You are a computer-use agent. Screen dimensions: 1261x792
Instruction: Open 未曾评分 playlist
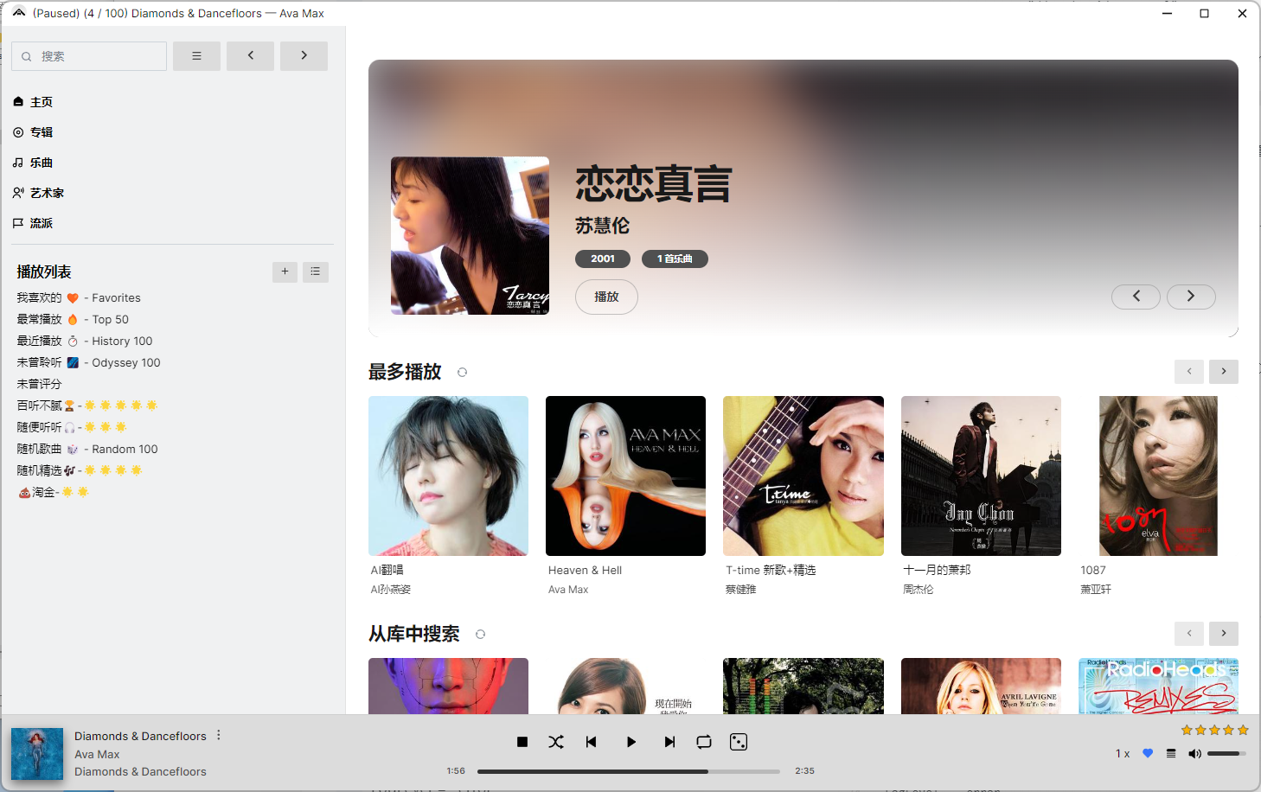(x=39, y=384)
